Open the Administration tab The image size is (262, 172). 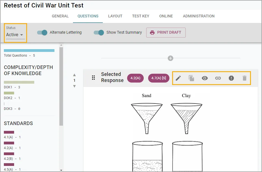(199, 16)
